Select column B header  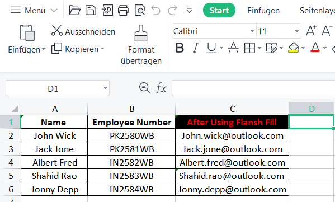click(131, 109)
